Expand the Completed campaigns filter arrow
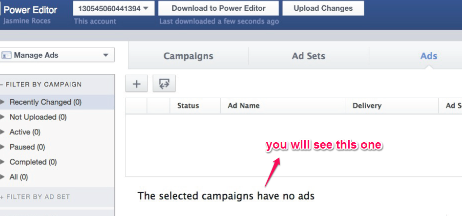This screenshot has width=462, height=216. coord(3,162)
